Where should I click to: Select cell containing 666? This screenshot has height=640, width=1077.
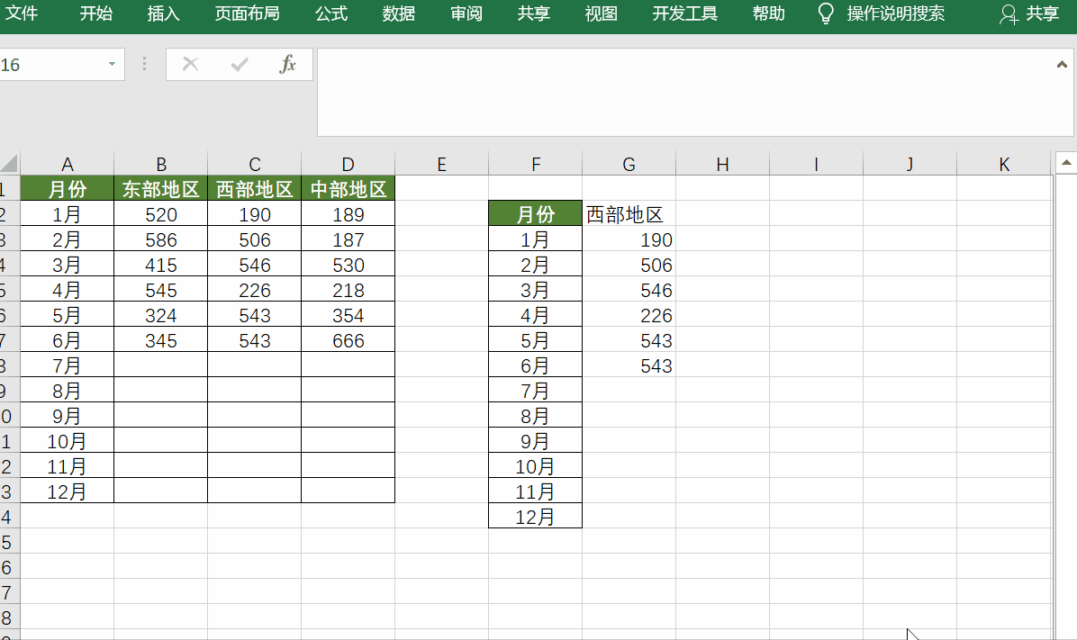click(x=348, y=340)
